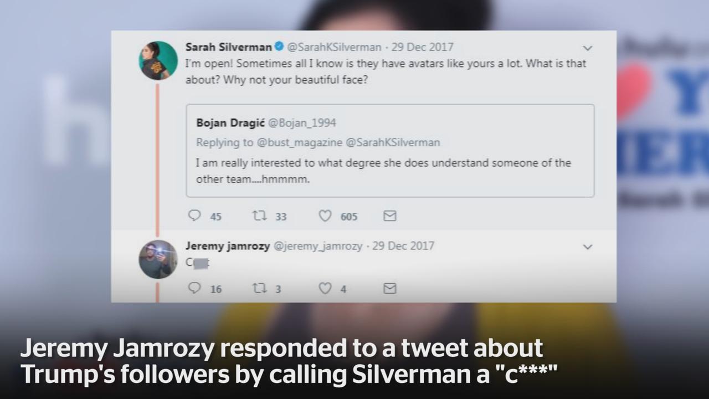Like Jeremy jamrozy's tweet with the heart icon
Image resolution: width=709 pixels, height=399 pixels.
pyautogui.click(x=325, y=288)
